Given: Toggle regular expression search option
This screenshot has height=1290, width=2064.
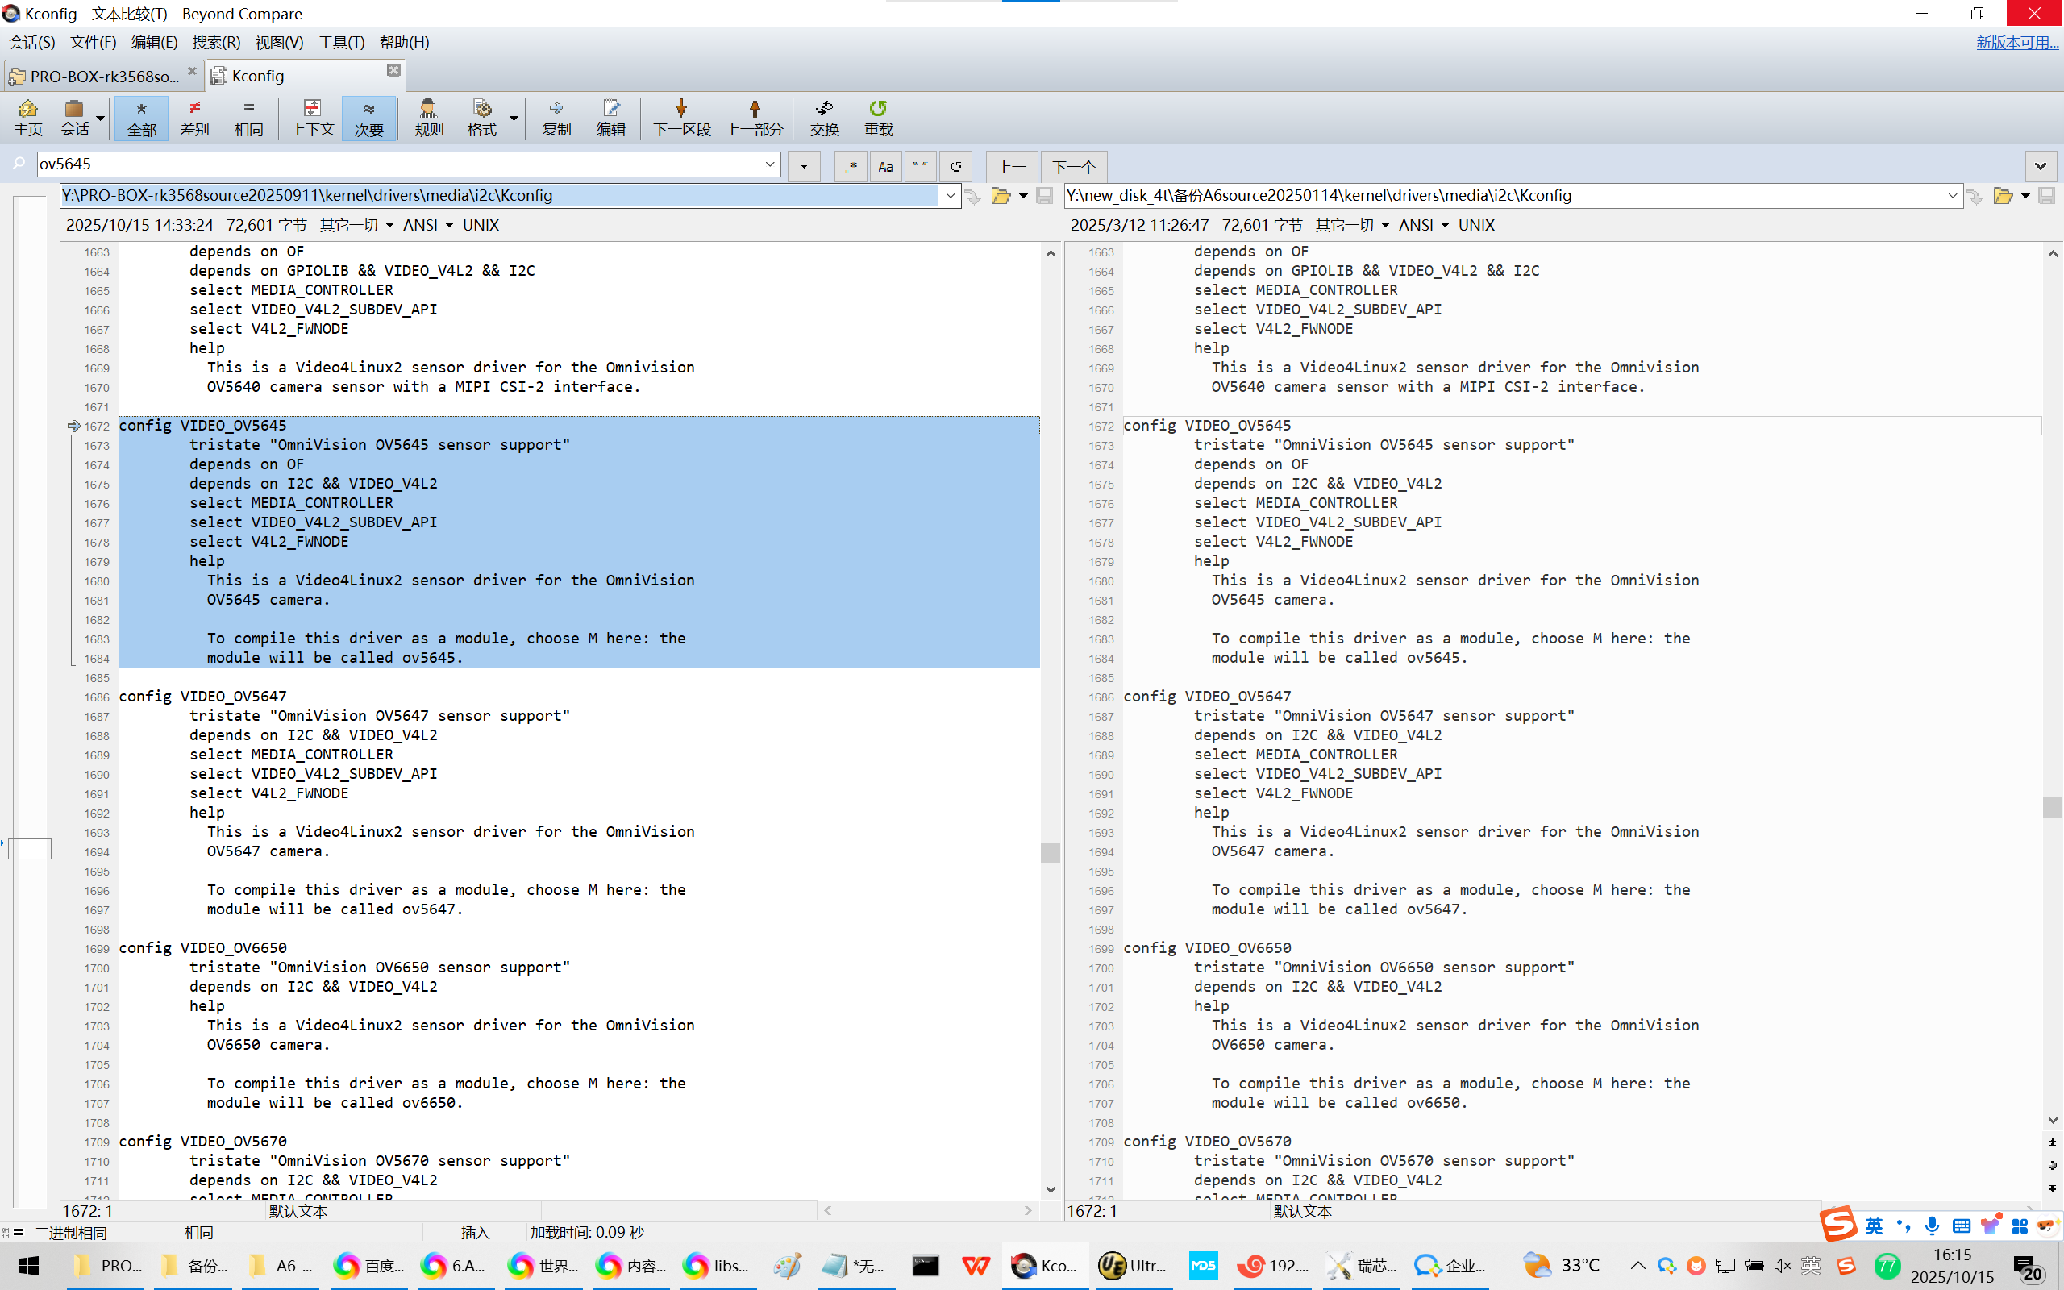Looking at the screenshot, I should 851,166.
